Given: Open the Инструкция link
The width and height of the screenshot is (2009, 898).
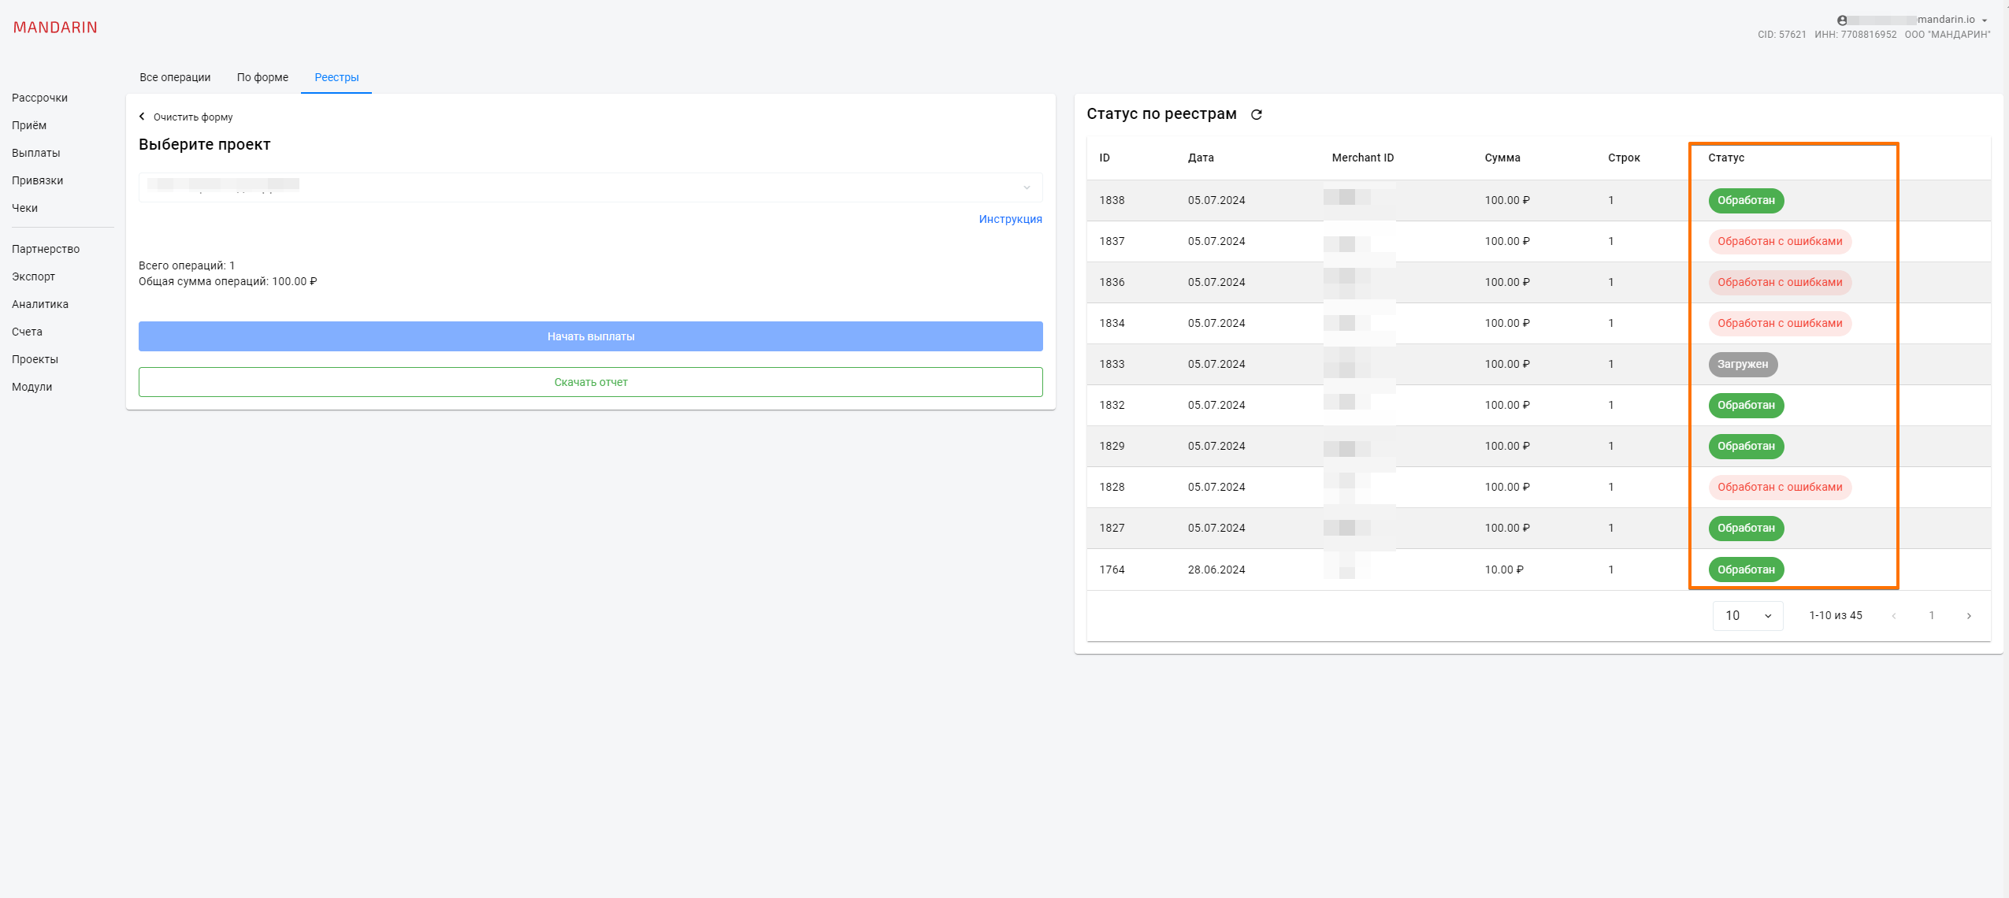Looking at the screenshot, I should point(1010,219).
